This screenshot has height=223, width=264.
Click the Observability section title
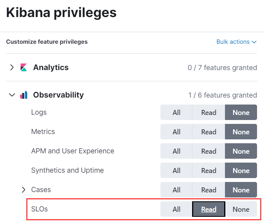pyautogui.click(x=58, y=95)
